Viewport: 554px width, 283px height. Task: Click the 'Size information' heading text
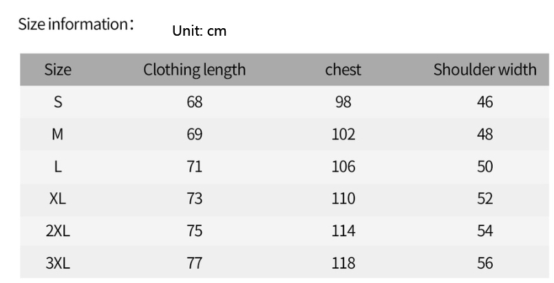point(76,24)
